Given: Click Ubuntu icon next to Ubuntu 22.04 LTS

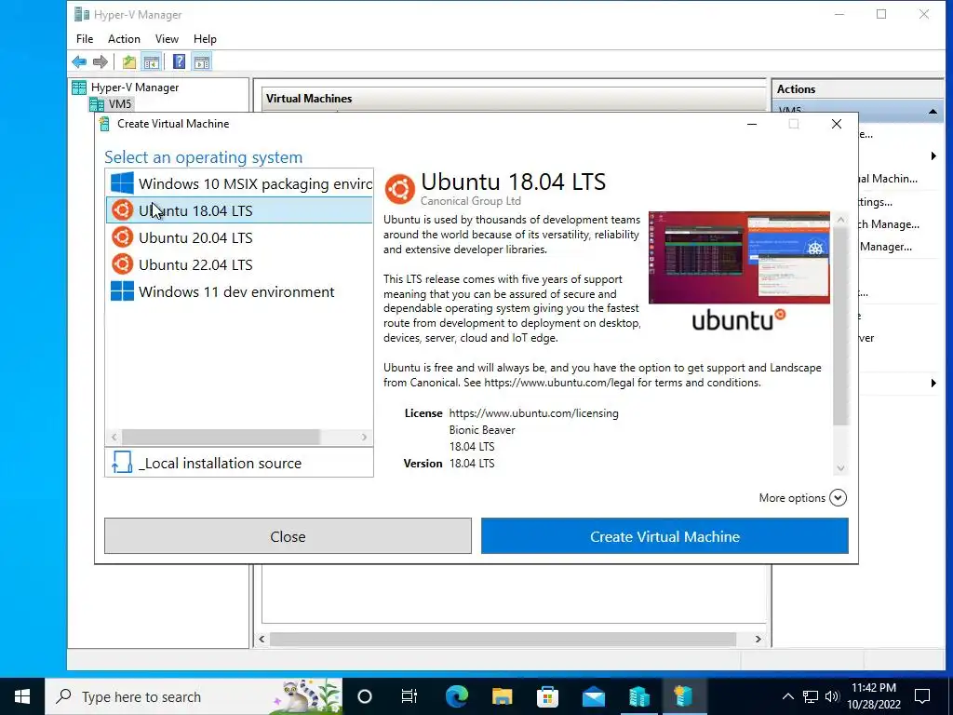Looking at the screenshot, I should click(122, 264).
